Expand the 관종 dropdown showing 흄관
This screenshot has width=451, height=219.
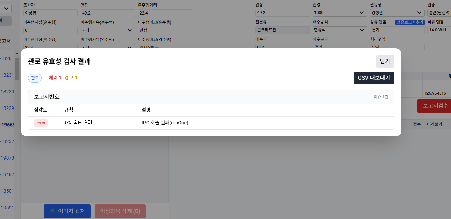click(x=439, y=13)
